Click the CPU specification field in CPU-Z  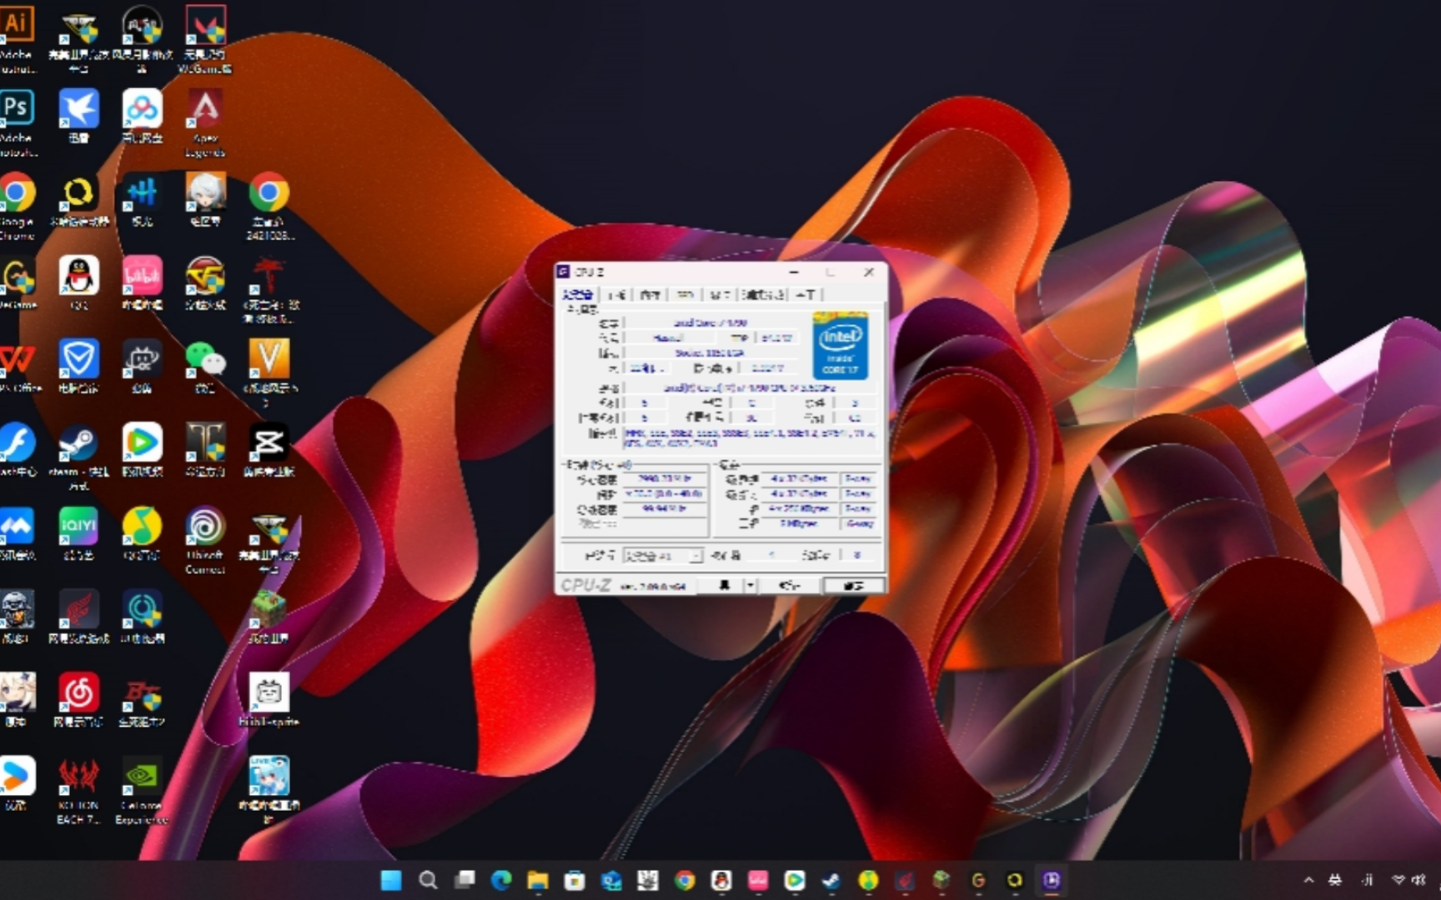(x=750, y=387)
